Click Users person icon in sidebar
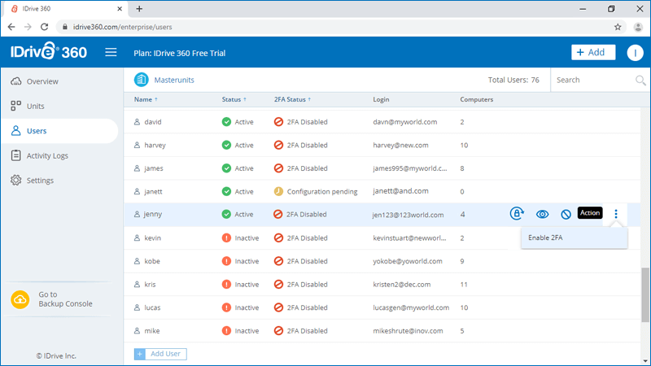Image resolution: width=651 pixels, height=366 pixels. 15,131
